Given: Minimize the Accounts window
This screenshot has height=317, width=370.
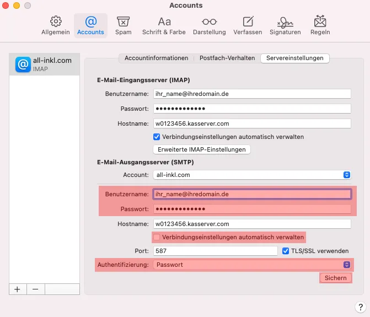Looking at the screenshot, I should pyautogui.click(x=17, y=6).
